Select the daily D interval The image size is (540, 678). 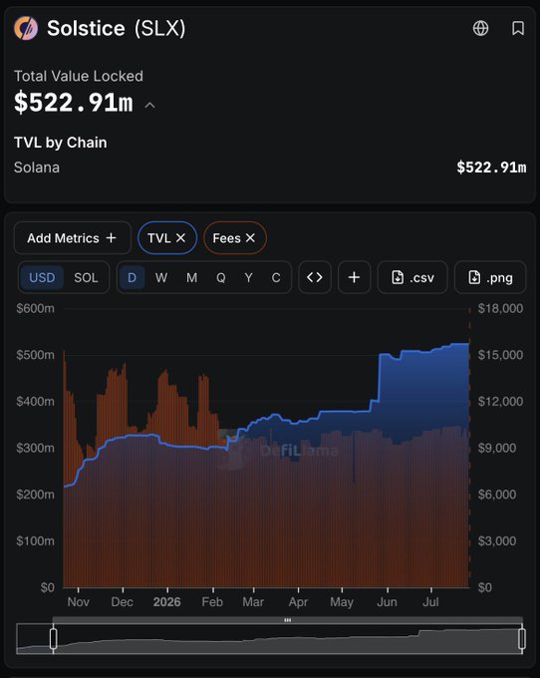click(132, 277)
